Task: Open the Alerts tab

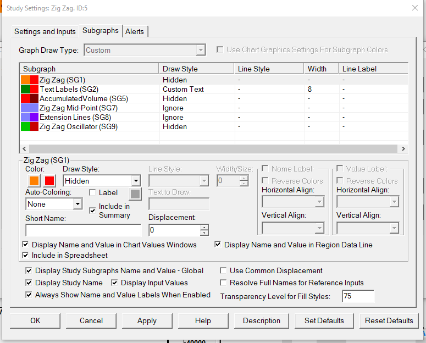Action: (135, 31)
